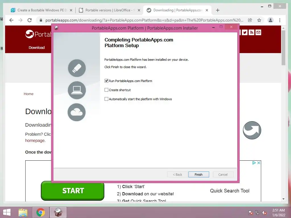This screenshot has width=291, height=218.
Task: Click the scrollbar up arrow on webpage
Action: tap(283, 28)
